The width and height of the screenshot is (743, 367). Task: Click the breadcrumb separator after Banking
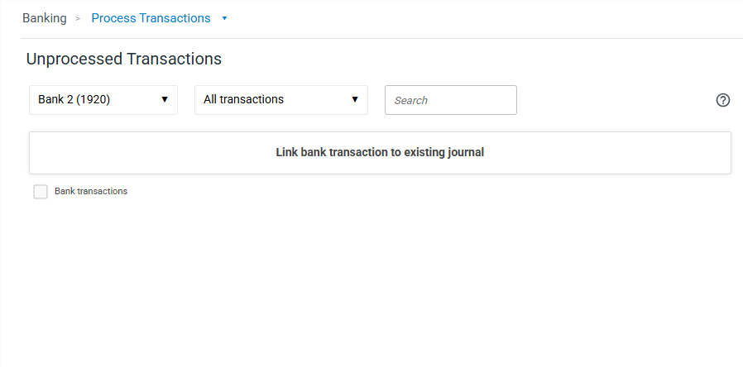[x=78, y=18]
